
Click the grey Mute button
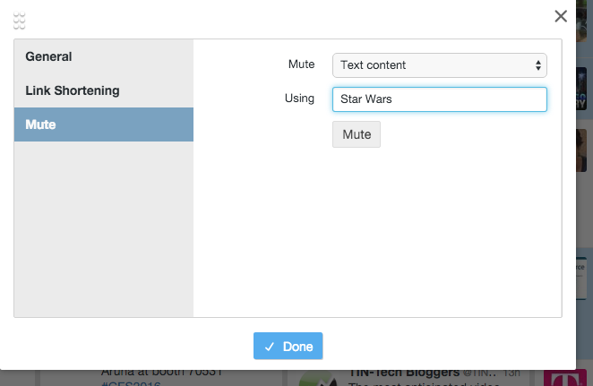pos(357,134)
